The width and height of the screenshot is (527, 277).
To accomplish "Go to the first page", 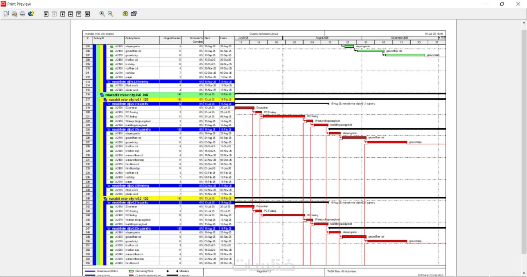I will click(46, 14).
